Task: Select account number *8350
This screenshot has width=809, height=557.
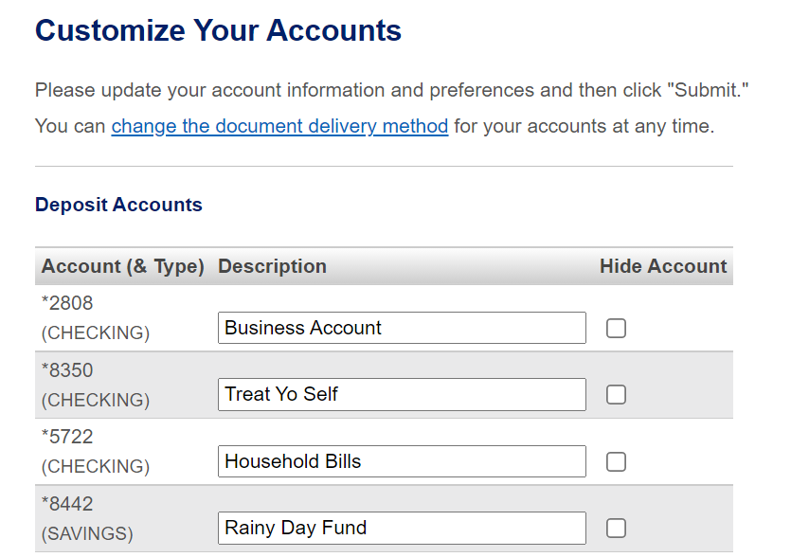Action: [x=67, y=370]
